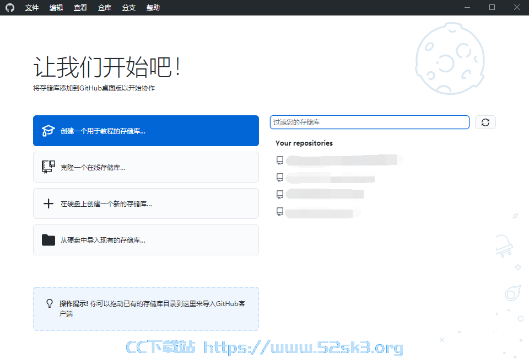Click the clone repository book icon
This screenshot has height=364, width=529.
[48, 167]
